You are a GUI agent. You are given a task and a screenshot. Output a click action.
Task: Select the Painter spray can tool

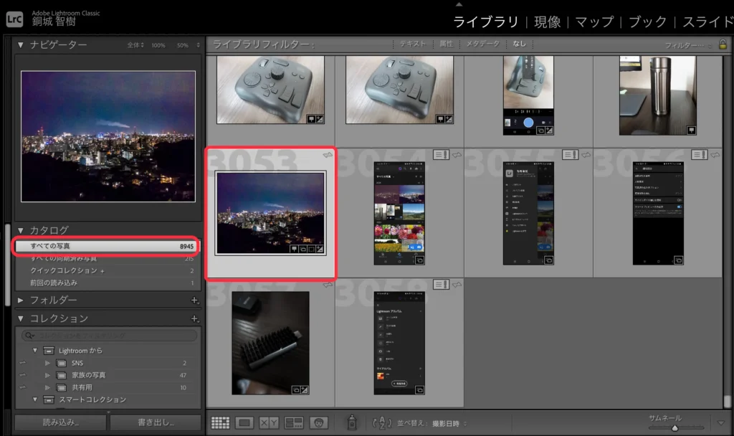pos(352,423)
